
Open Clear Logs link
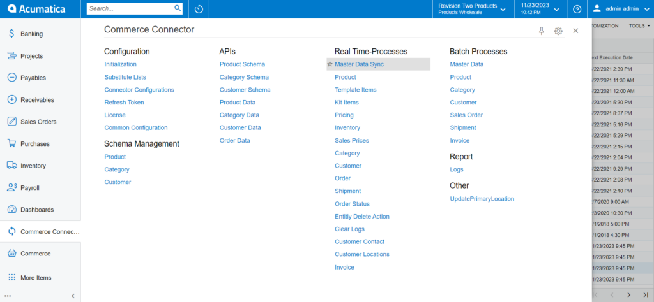349,229
